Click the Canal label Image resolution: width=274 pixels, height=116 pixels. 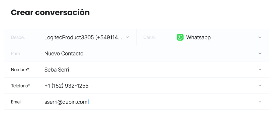(x=149, y=38)
